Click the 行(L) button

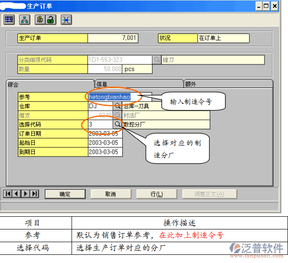[157, 194]
